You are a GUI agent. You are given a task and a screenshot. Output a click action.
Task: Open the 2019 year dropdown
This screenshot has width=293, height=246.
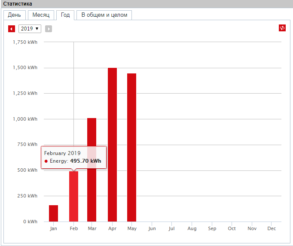tap(30, 29)
